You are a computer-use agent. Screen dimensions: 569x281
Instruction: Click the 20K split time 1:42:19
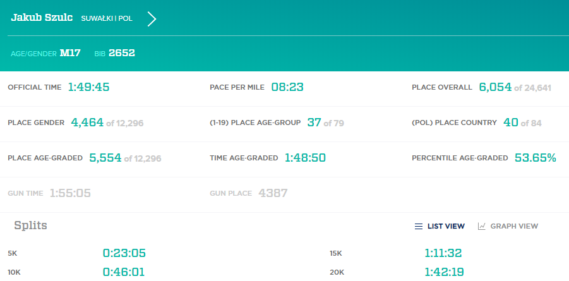443,272
